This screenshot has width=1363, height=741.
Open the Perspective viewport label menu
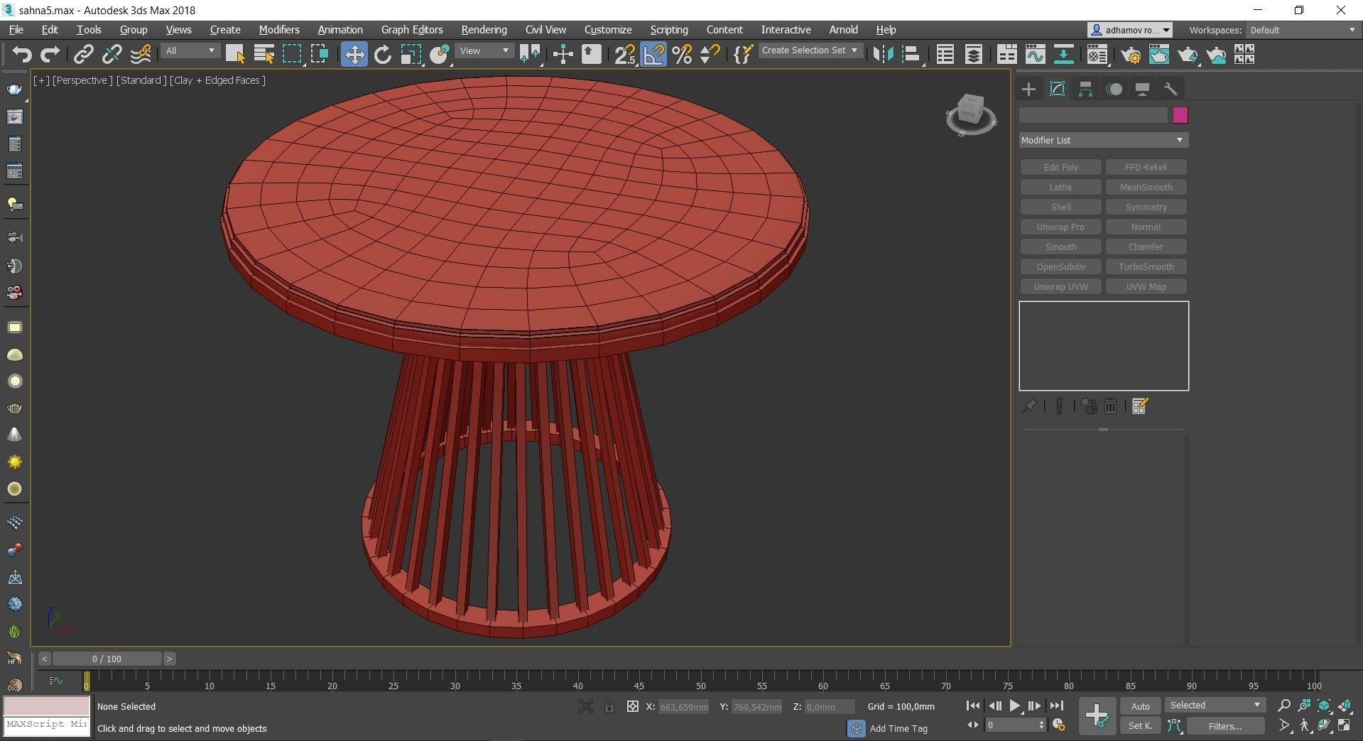(82, 80)
